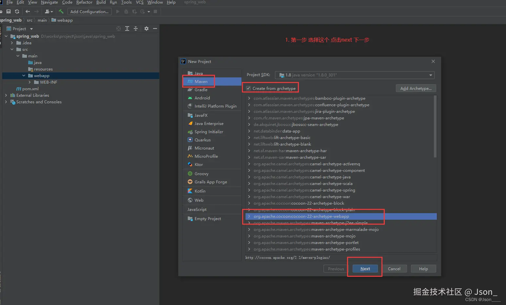Open the Tools menu
Viewport: 506px width, 305px height.
pos(126,2)
